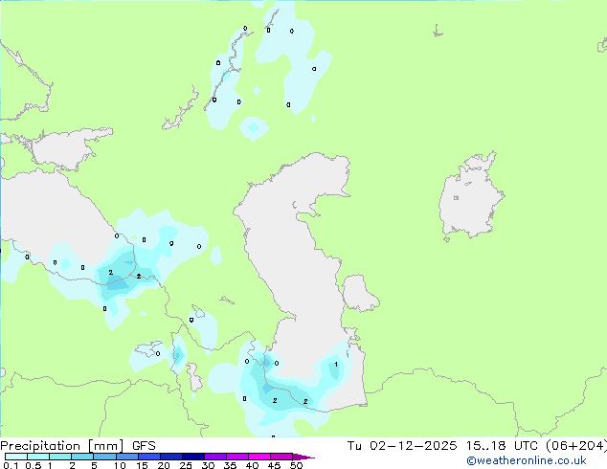Click the '1' precipitation value on the map
This screenshot has width=607, height=469.
tap(336, 364)
